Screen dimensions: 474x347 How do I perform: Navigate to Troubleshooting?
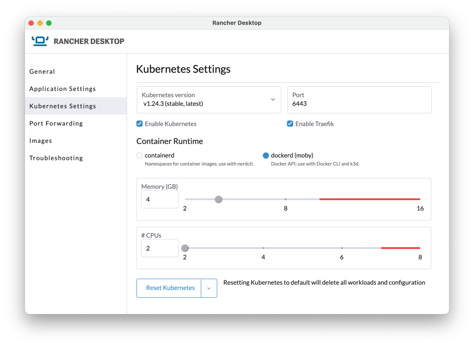point(56,158)
